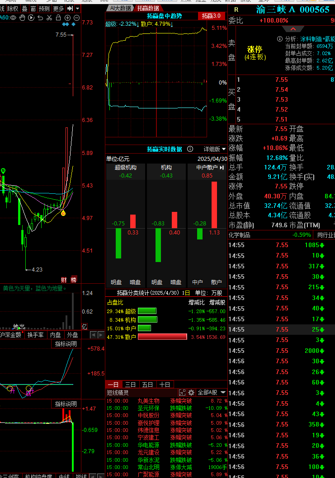Click the 除权 toolbar button
335x478 pixels.
[x=13, y=9]
